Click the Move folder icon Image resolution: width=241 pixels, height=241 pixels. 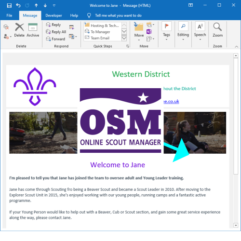click(139, 27)
